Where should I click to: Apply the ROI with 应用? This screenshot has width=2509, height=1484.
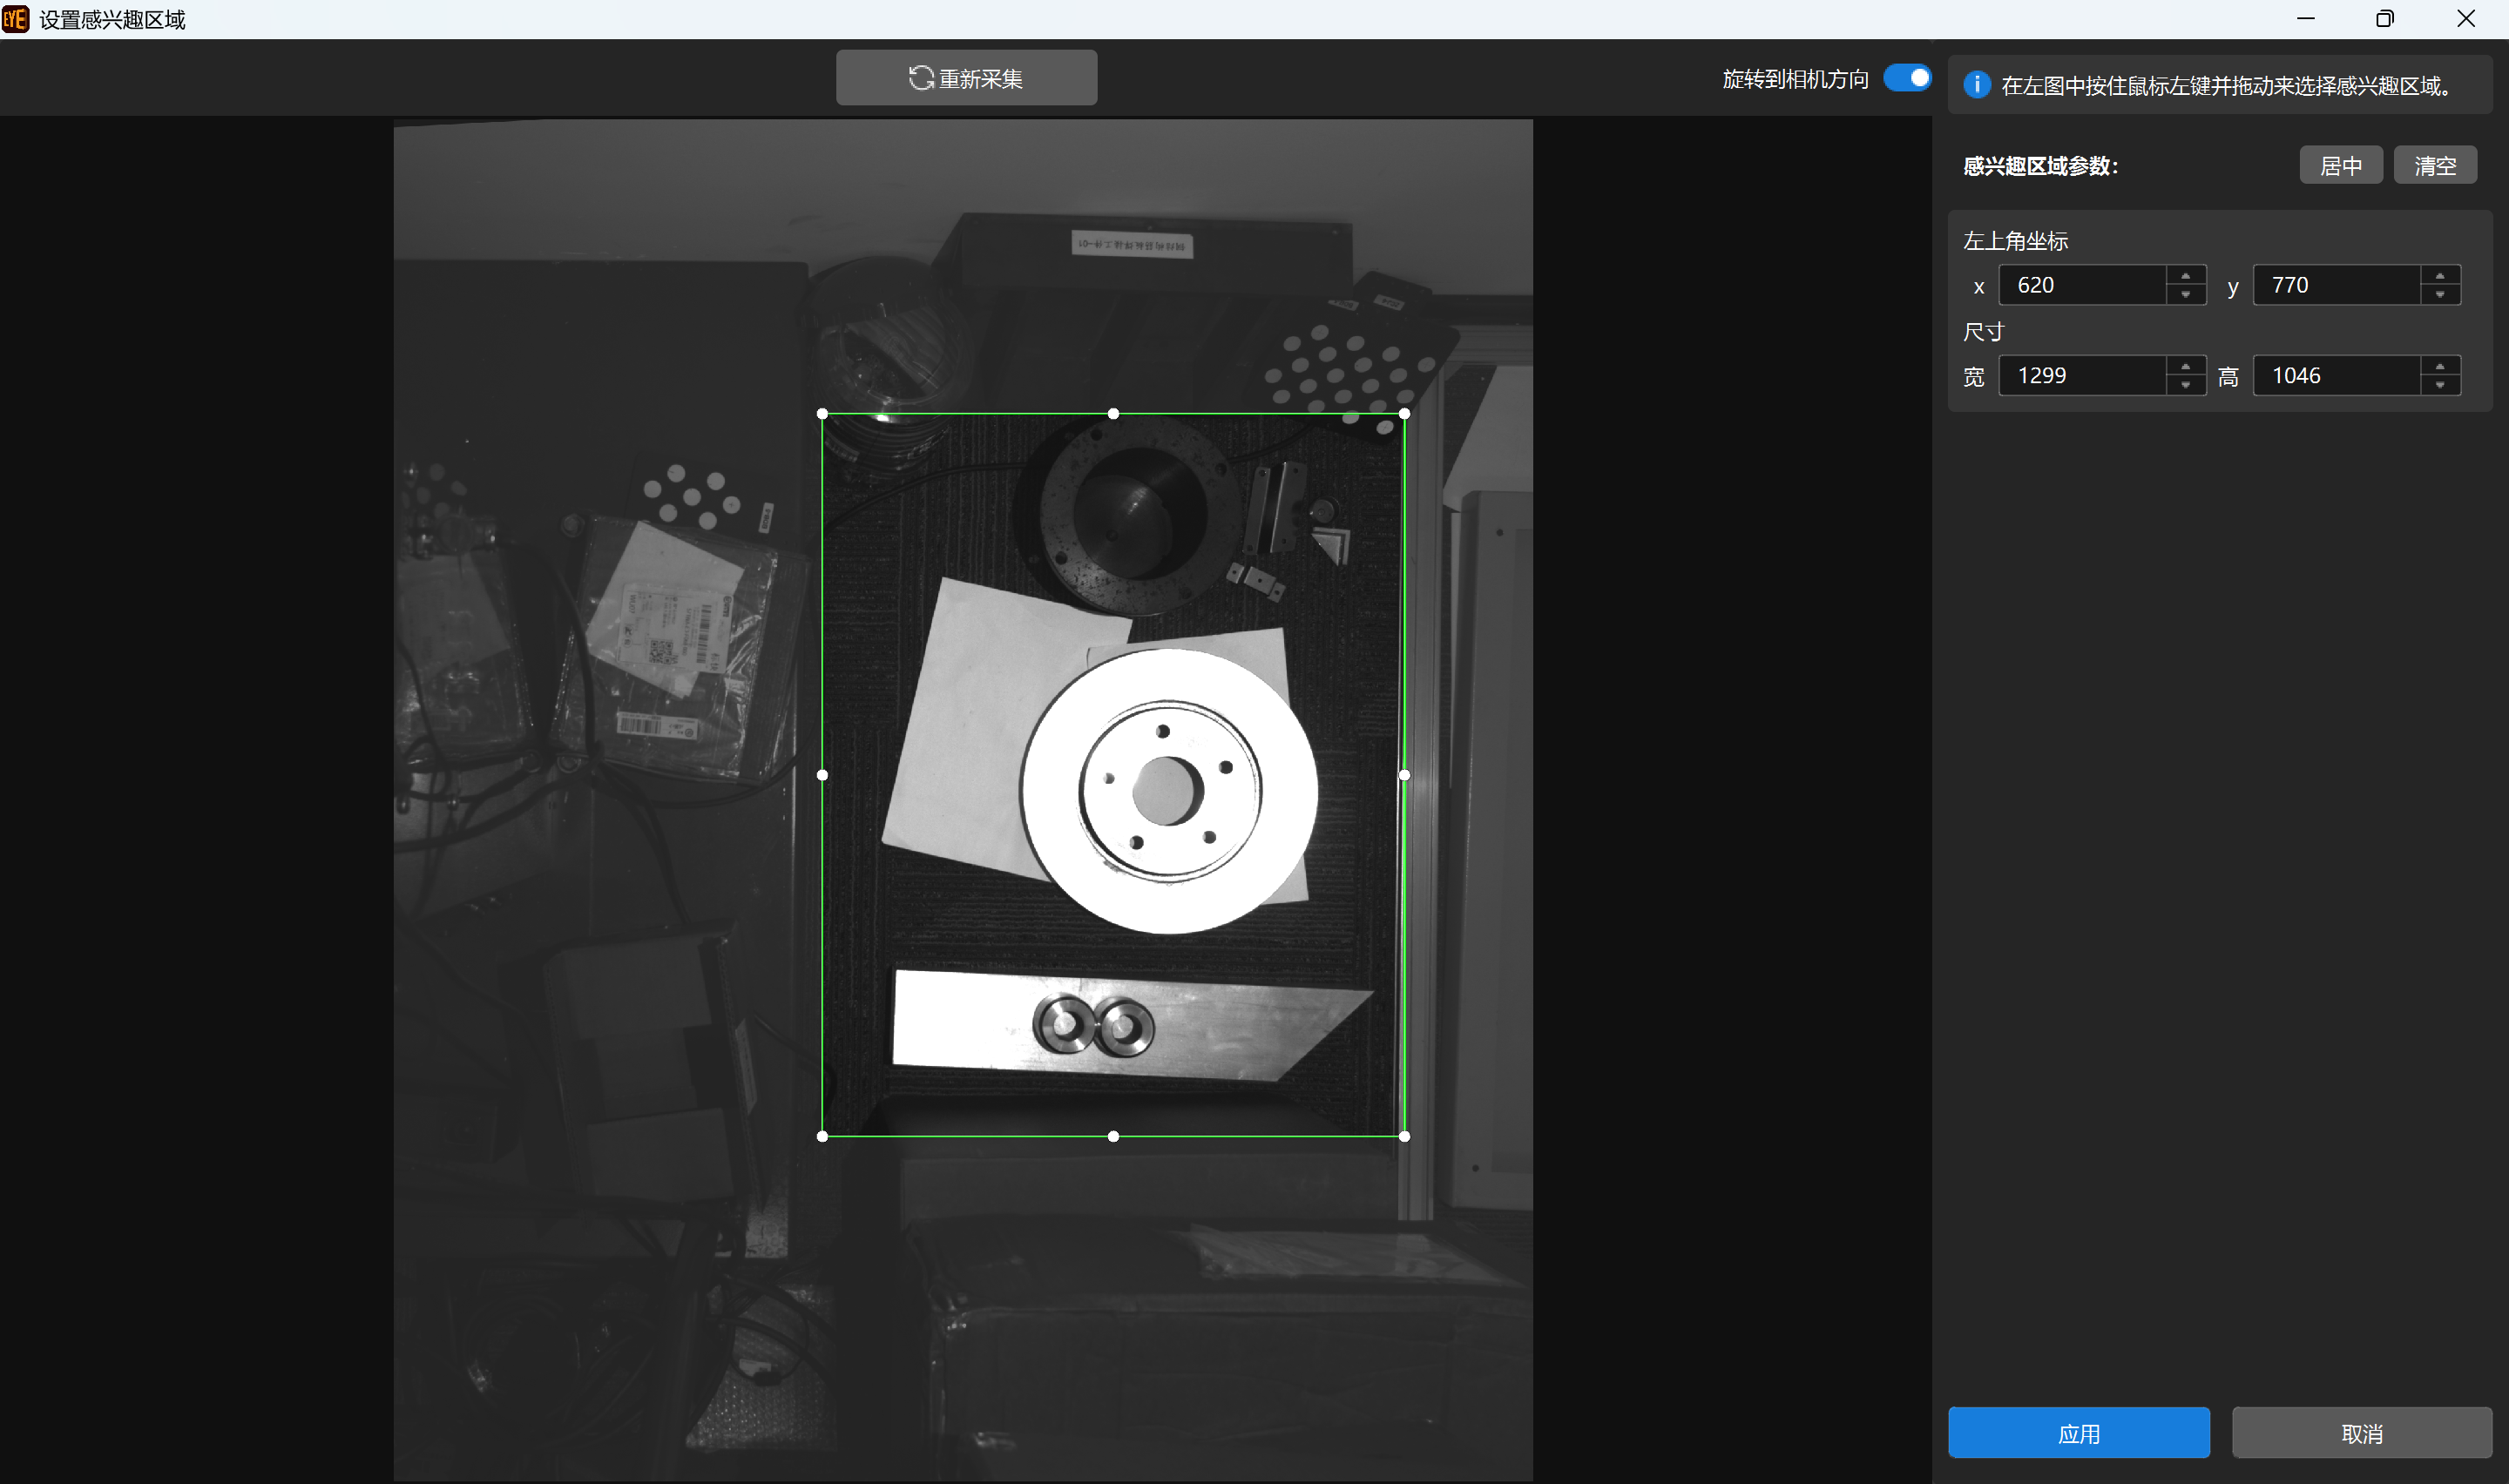[x=2078, y=1432]
